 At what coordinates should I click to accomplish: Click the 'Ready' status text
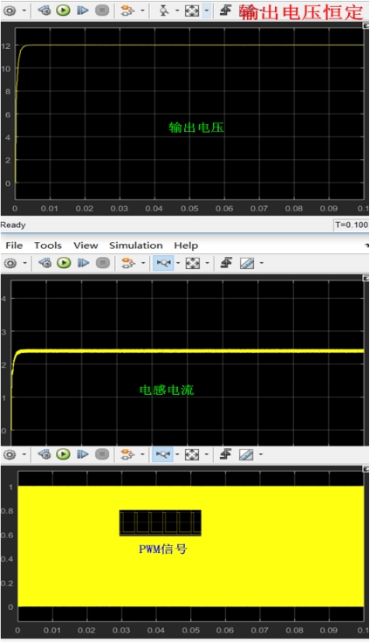[x=13, y=225]
